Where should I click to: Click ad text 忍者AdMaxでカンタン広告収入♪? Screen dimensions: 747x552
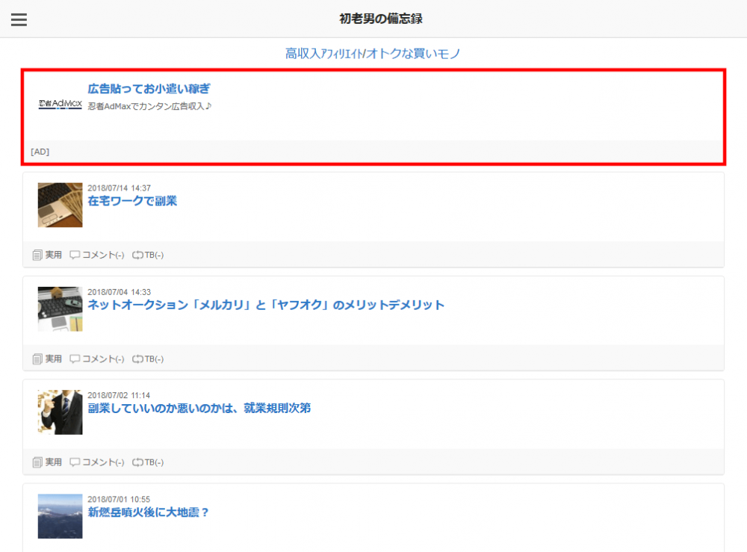point(149,106)
